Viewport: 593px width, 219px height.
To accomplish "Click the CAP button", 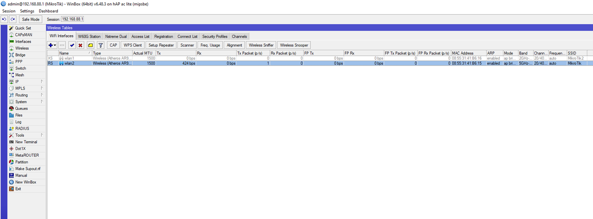I will pyautogui.click(x=113, y=45).
